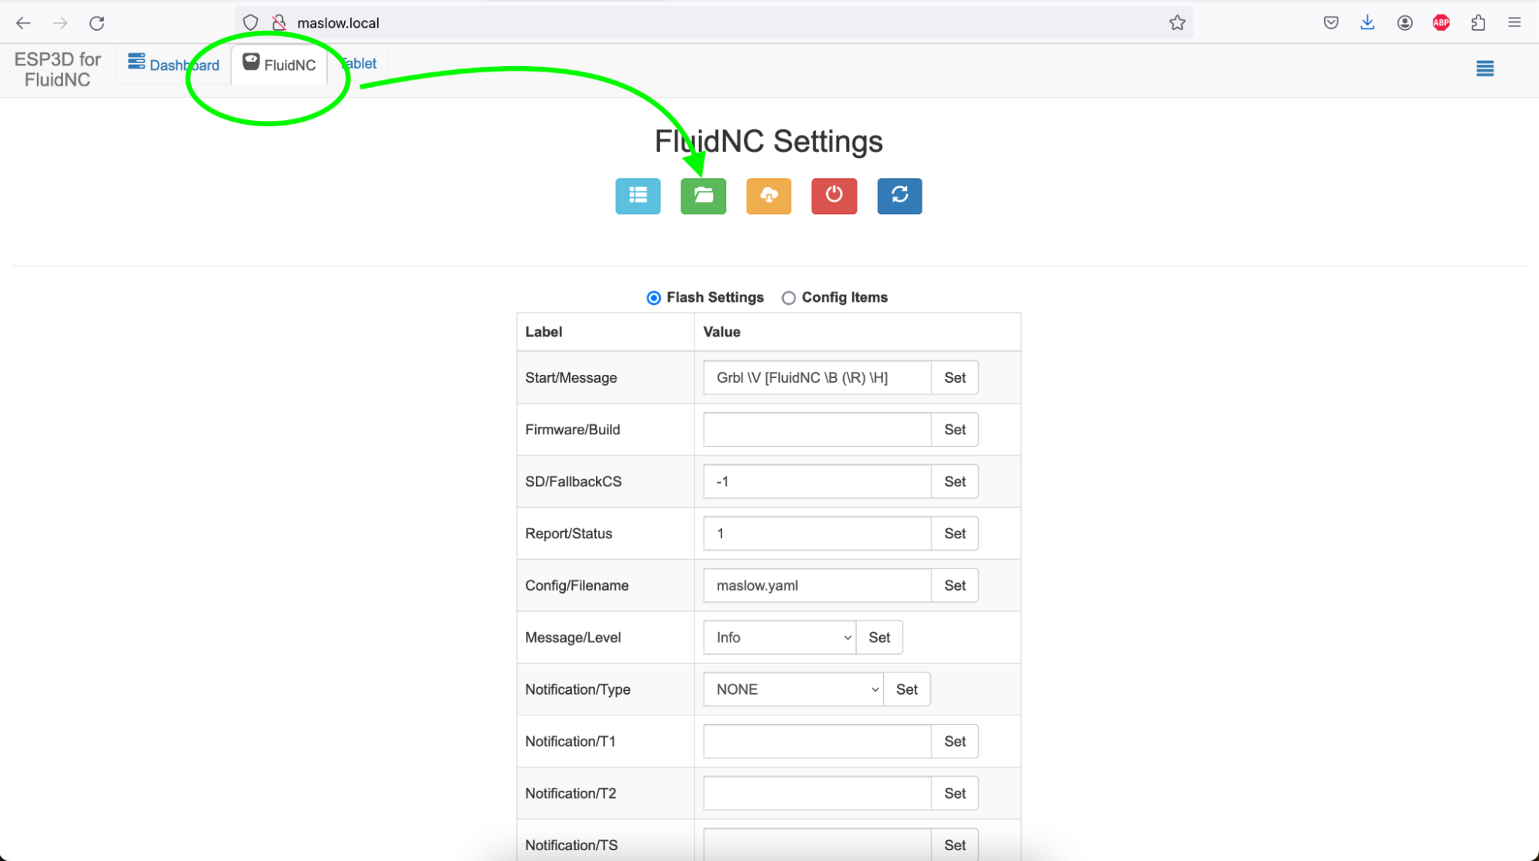The image size is (1539, 861).
Task: Select the Config Items radio button
Action: coord(788,298)
